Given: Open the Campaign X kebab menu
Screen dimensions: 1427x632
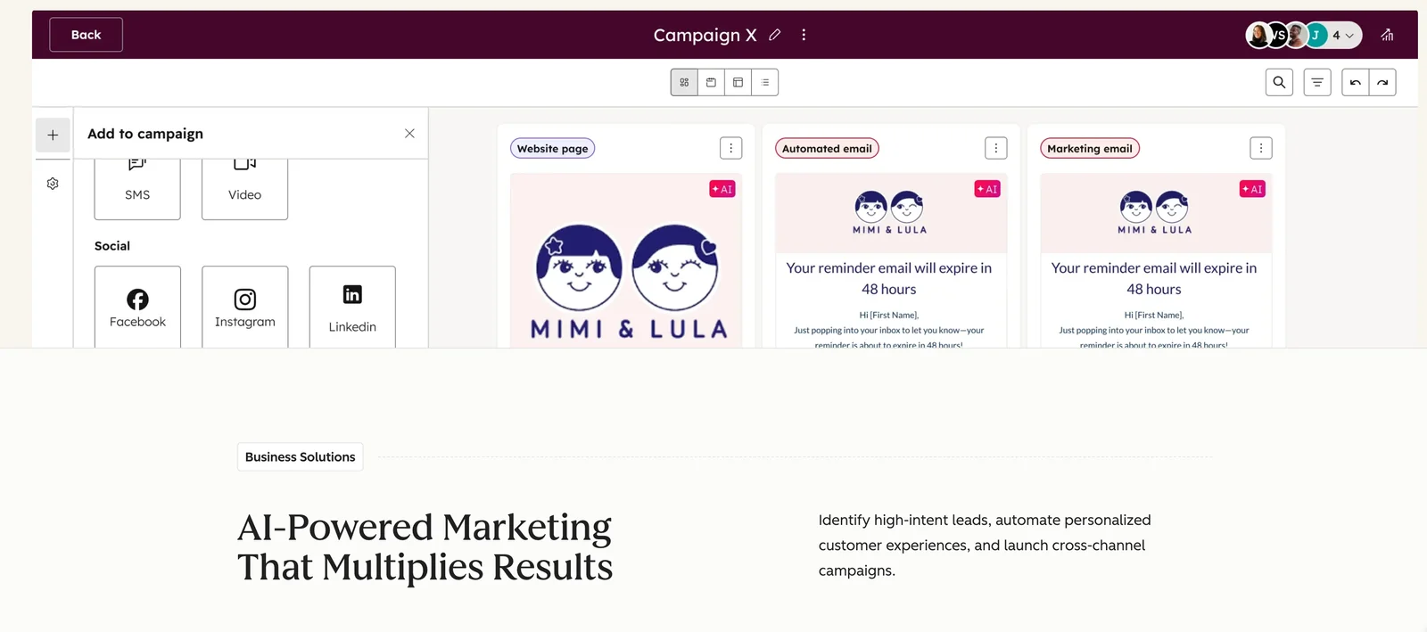Looking at the screenshot, I should pyautogui.click(x=804, y=35).
